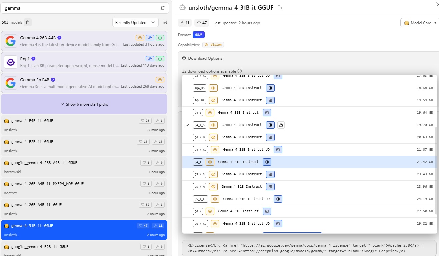Click the checkmark beside the Q4_K_S option

187,125
